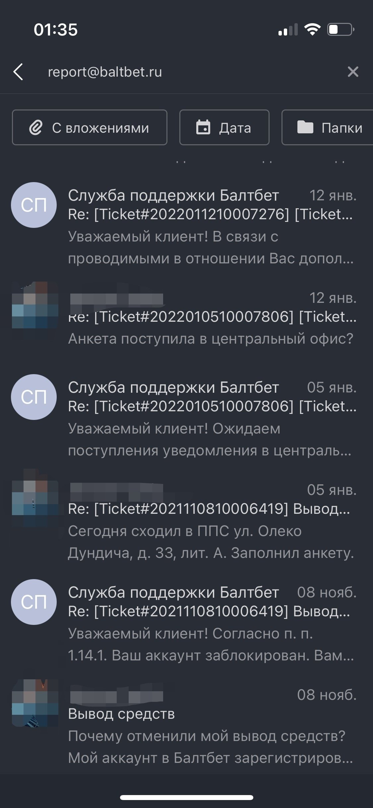Tap the СП avatar on 05 янв. email

pos(34,397)
